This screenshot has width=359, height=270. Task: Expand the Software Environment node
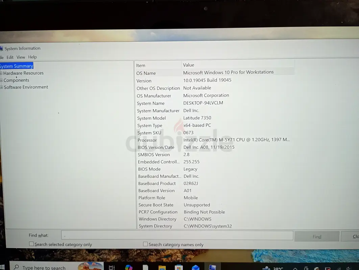[1, 87]
